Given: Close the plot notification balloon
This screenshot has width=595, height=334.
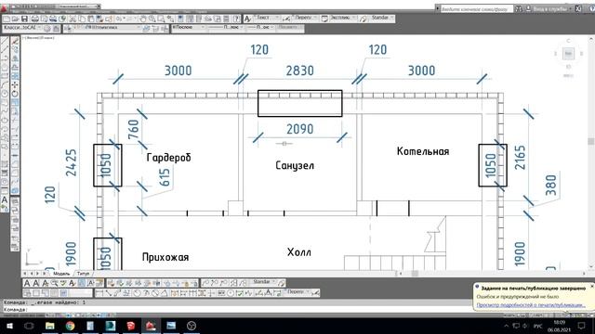Looking at the screenshot, I should [x=591, y=288].
